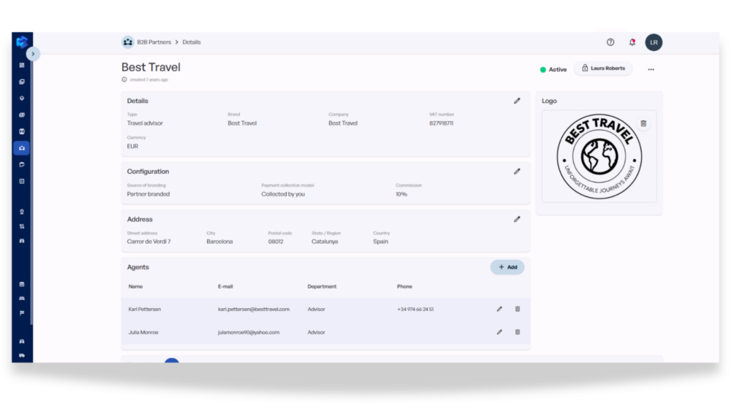The image size is (731, 411).
Task: Click the Active status indicator
Action: coord(553,69)
